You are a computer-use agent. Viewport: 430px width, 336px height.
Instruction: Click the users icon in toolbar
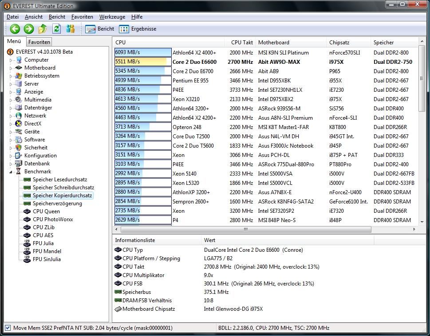click(x=71, y=28)
